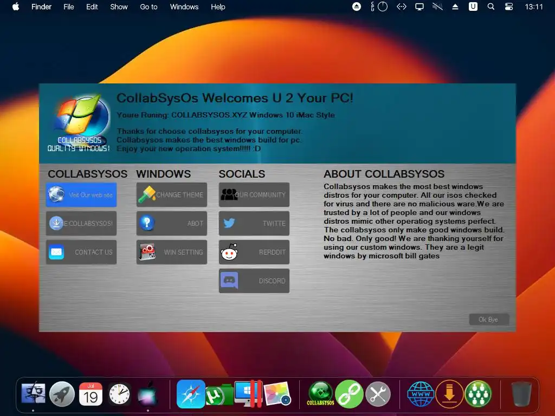Open the Clock icon in dock
This screenshot has height=416, width=555.
pos(119,394)
